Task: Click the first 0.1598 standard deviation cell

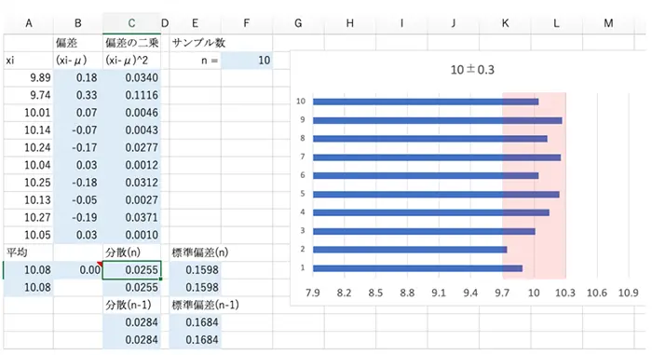Action: [196, 270]
